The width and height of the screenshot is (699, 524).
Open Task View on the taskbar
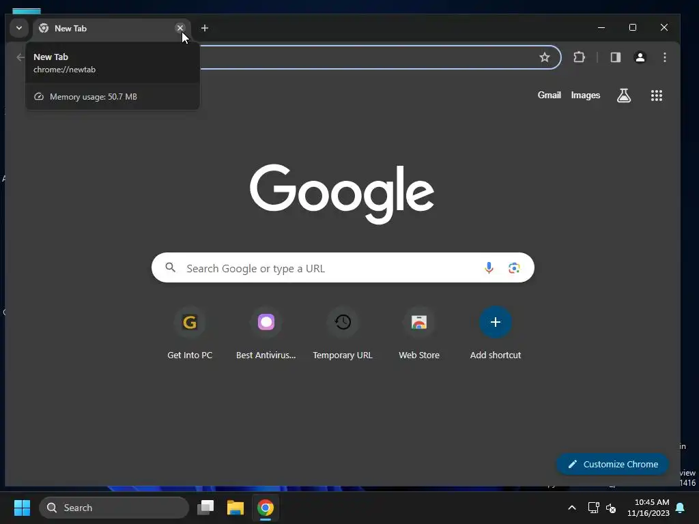pos(205,508)
